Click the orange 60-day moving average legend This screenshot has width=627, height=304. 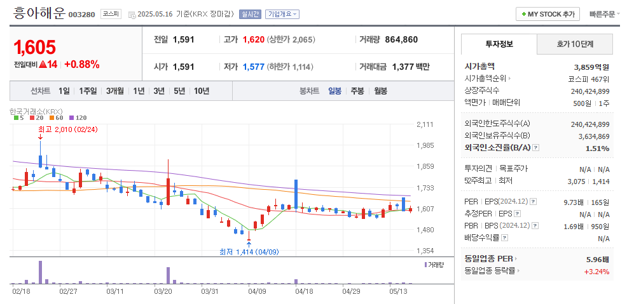56,118
